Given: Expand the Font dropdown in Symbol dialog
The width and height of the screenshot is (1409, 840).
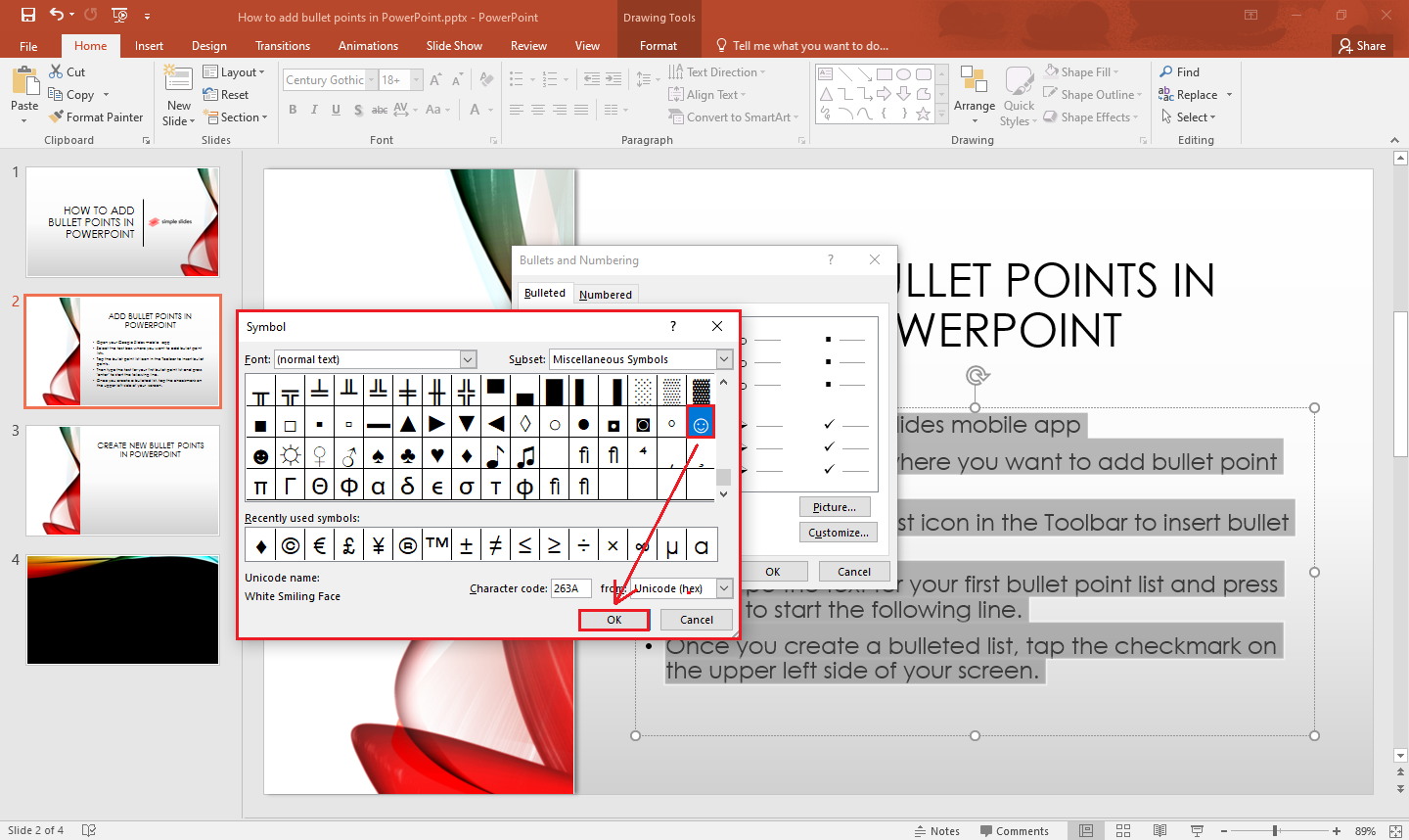Looking at the screenshot, I should coord(468,359).
